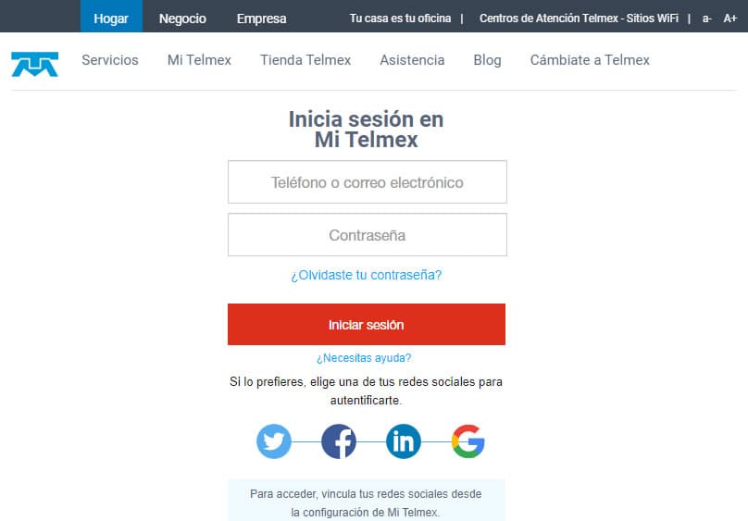Open the Mi Telmex menu

coord(199,60)
